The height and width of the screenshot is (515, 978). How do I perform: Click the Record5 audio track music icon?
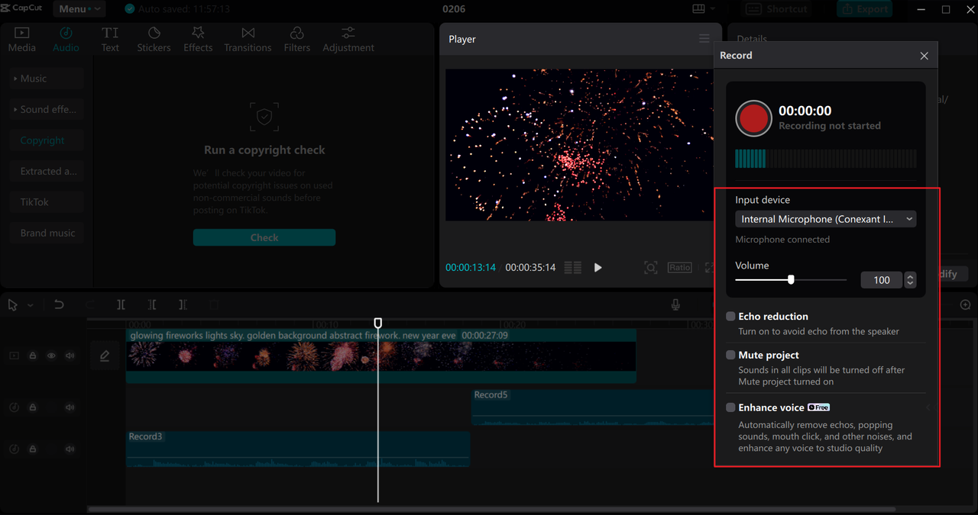14,407
